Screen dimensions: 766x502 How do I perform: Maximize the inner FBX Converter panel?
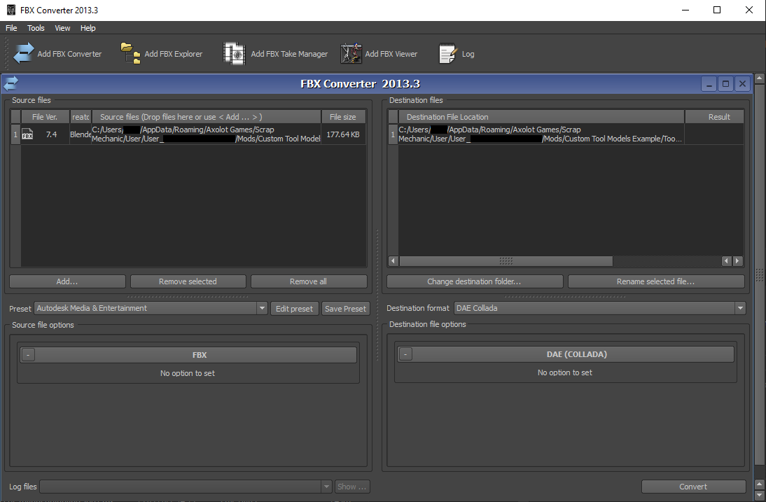pos(725,84)
